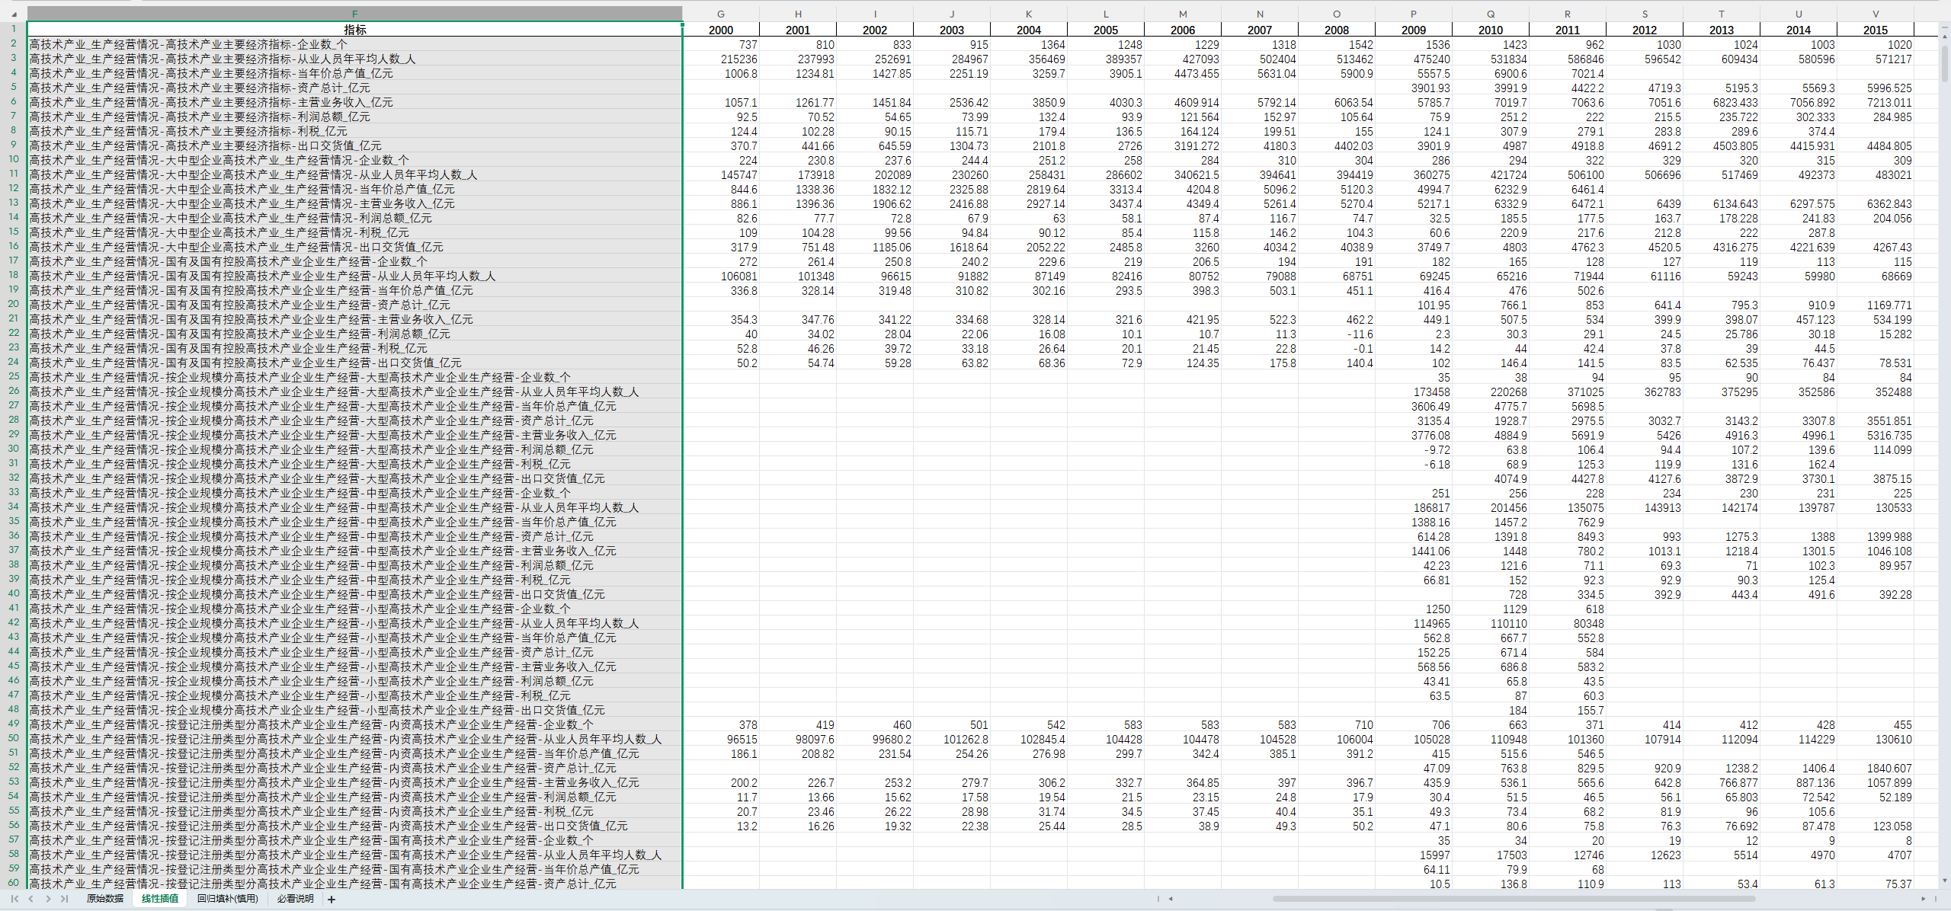Viewport: 1951px width, 911px height.
Task: Select column F header
Action: pyautogui.click(x=354, y=14)
